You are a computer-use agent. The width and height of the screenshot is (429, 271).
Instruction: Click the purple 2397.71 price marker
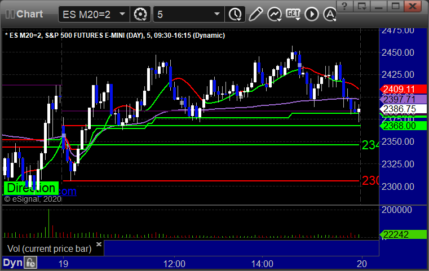coord(403,99)
